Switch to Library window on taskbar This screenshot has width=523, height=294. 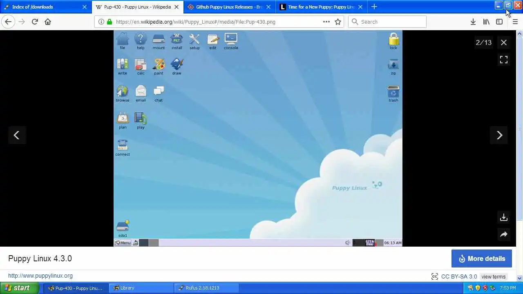141,288
